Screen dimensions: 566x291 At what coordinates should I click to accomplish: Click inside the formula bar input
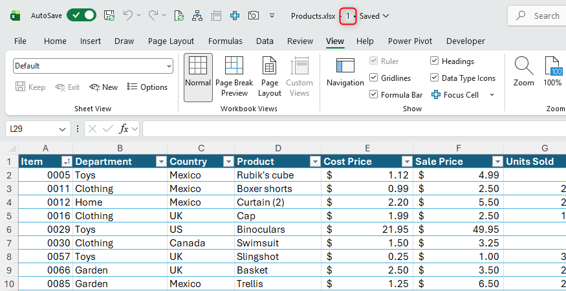click(354, 129)
